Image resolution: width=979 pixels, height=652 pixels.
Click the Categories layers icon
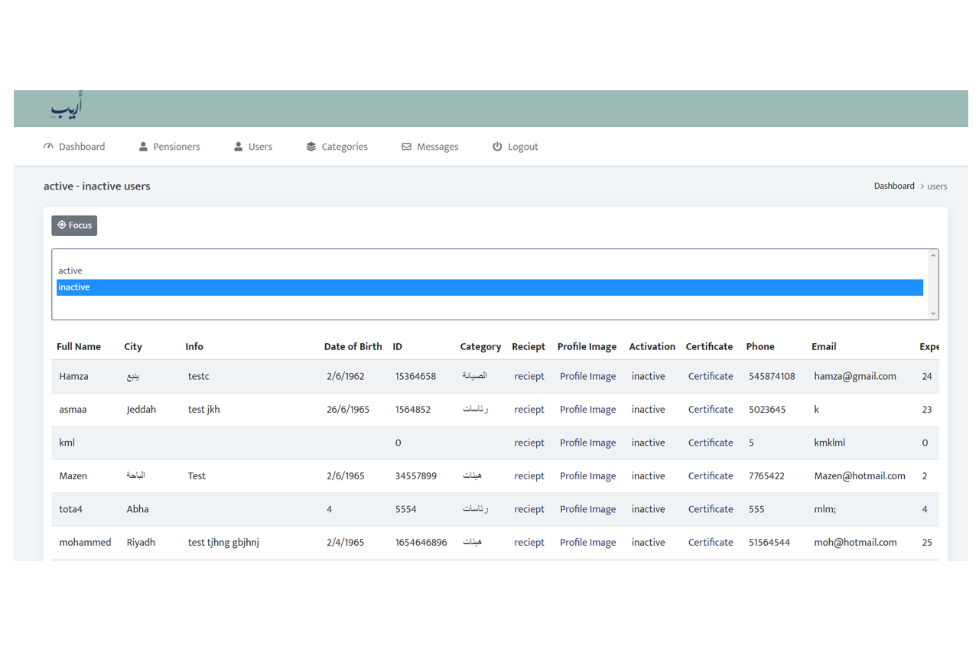pos(311,146)
